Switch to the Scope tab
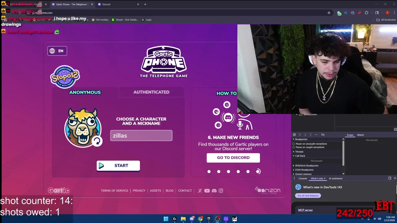 point(350,135)
